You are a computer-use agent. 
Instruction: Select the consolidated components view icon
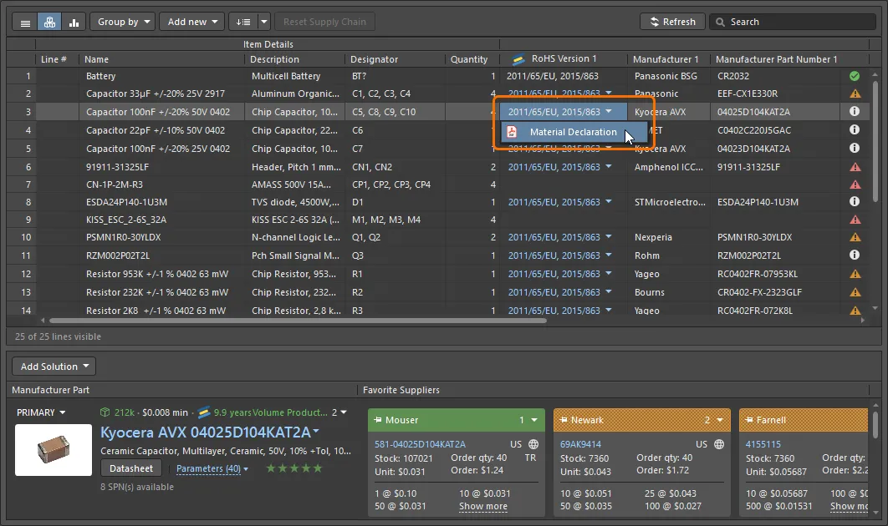click(49, 22)
